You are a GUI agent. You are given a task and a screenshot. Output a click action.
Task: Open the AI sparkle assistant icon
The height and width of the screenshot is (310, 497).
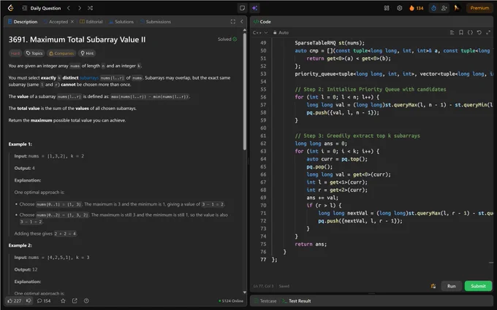click(x=255, y=8)
